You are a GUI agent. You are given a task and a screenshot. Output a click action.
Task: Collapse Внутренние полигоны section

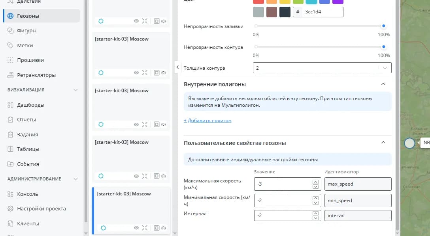point(383,84)
